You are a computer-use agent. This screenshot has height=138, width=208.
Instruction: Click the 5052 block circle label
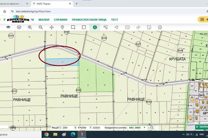click(x=79, y=90)
